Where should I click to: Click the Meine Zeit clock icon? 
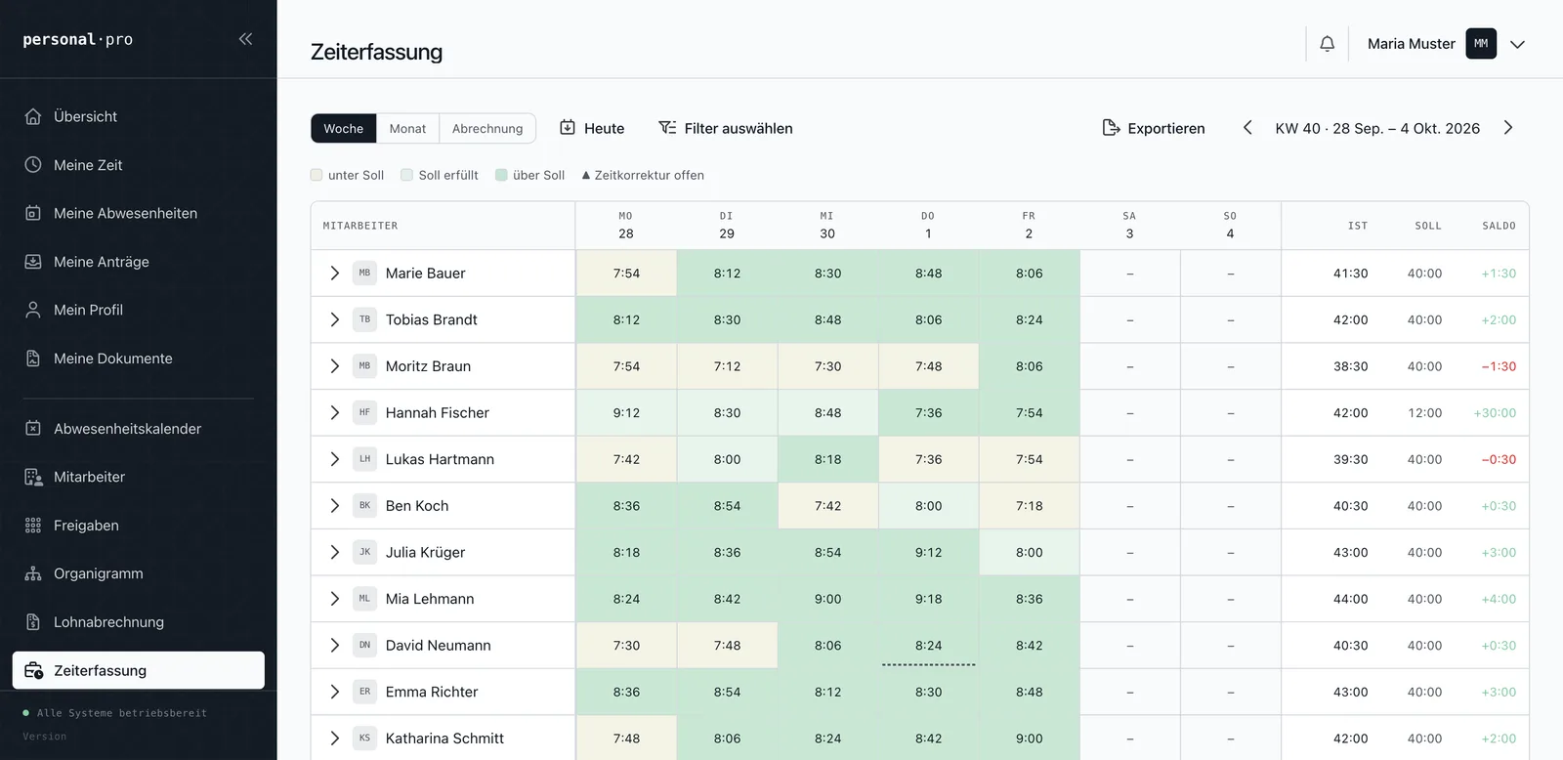(x=33, y=165)
